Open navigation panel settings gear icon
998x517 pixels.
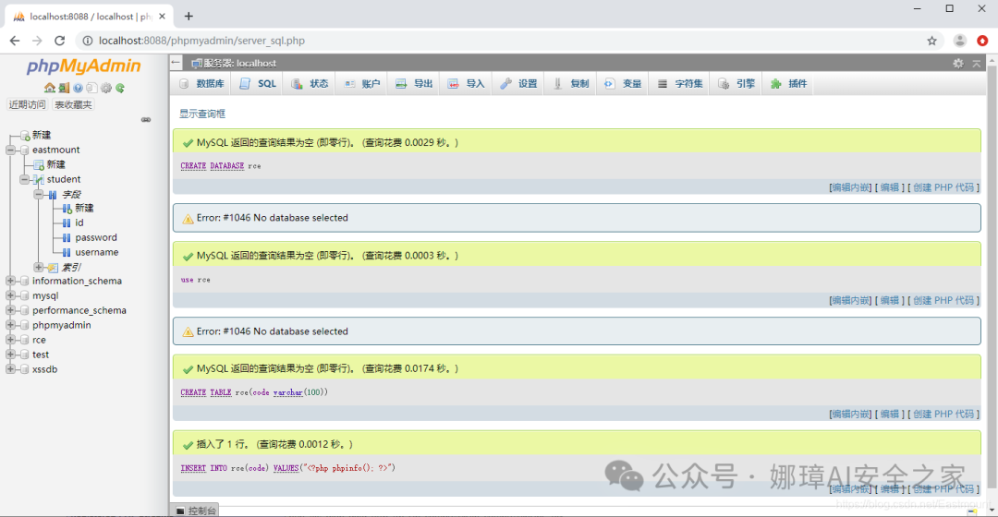coord(105,88)
